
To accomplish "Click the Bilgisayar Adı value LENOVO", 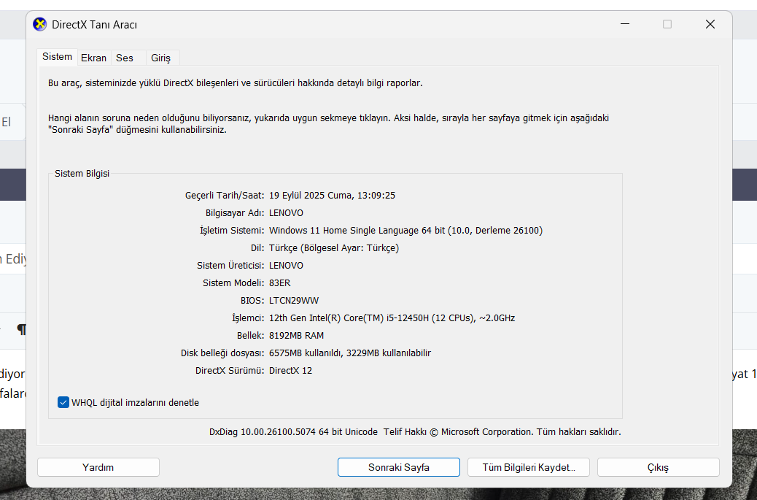I will [287, 213].
